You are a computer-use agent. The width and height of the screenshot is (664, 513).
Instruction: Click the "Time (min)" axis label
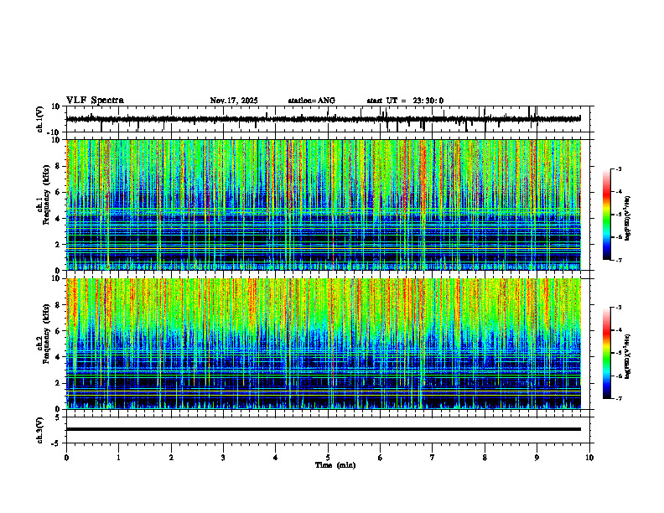(335, 465)
